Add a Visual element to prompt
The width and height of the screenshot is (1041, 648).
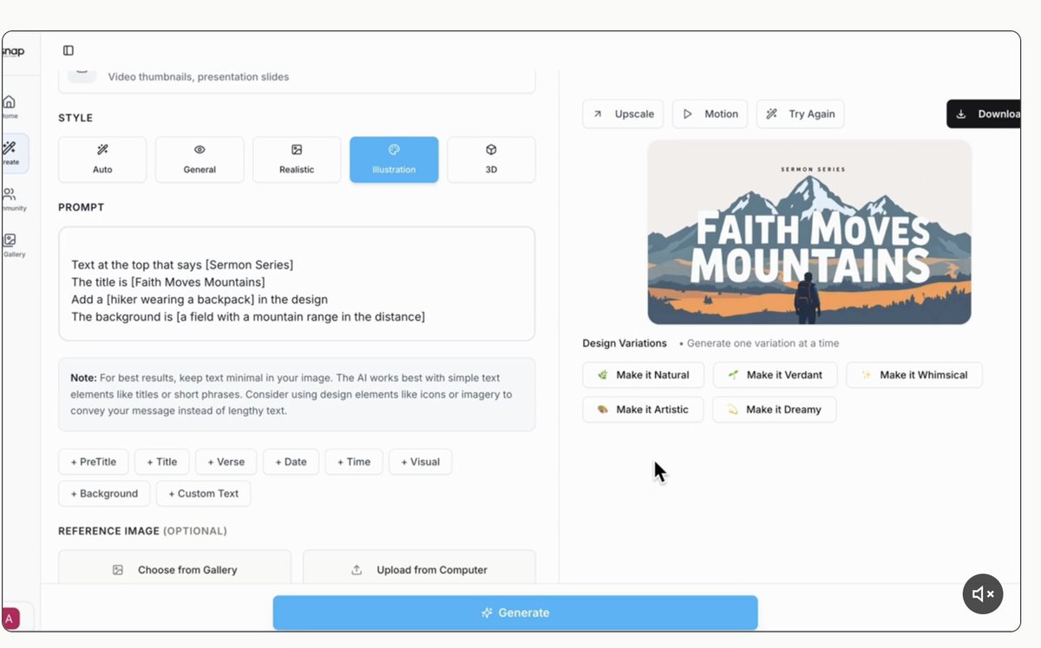point(420,462)
